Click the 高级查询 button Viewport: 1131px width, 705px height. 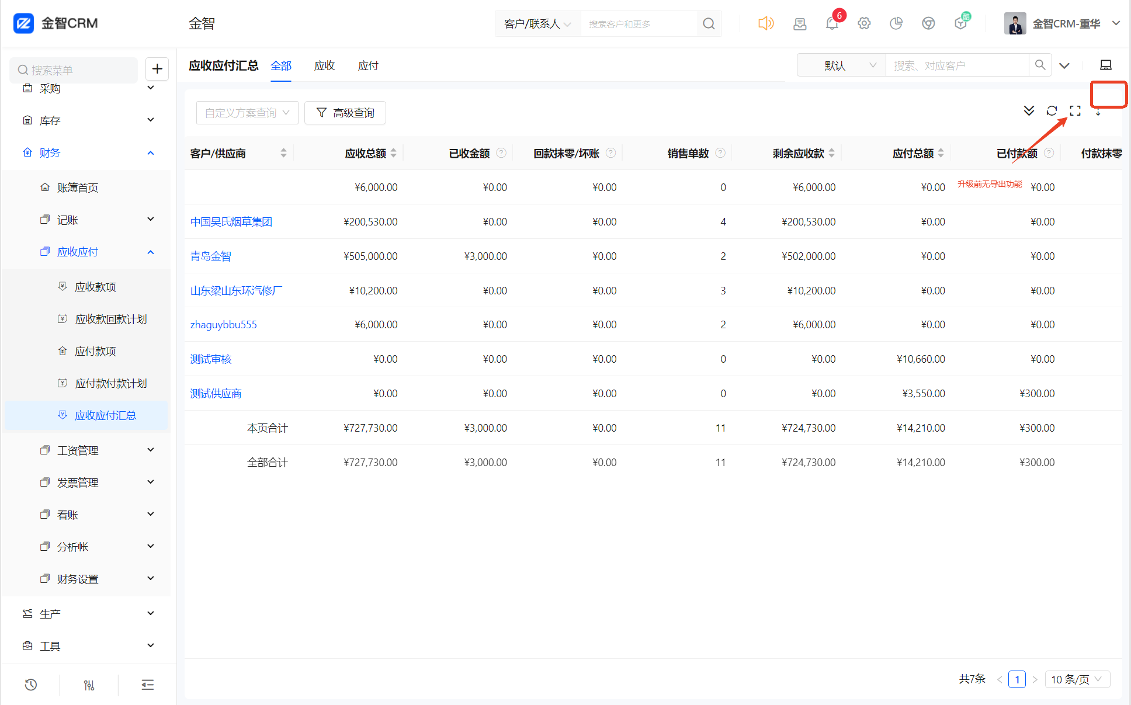[x=345, y=113]
